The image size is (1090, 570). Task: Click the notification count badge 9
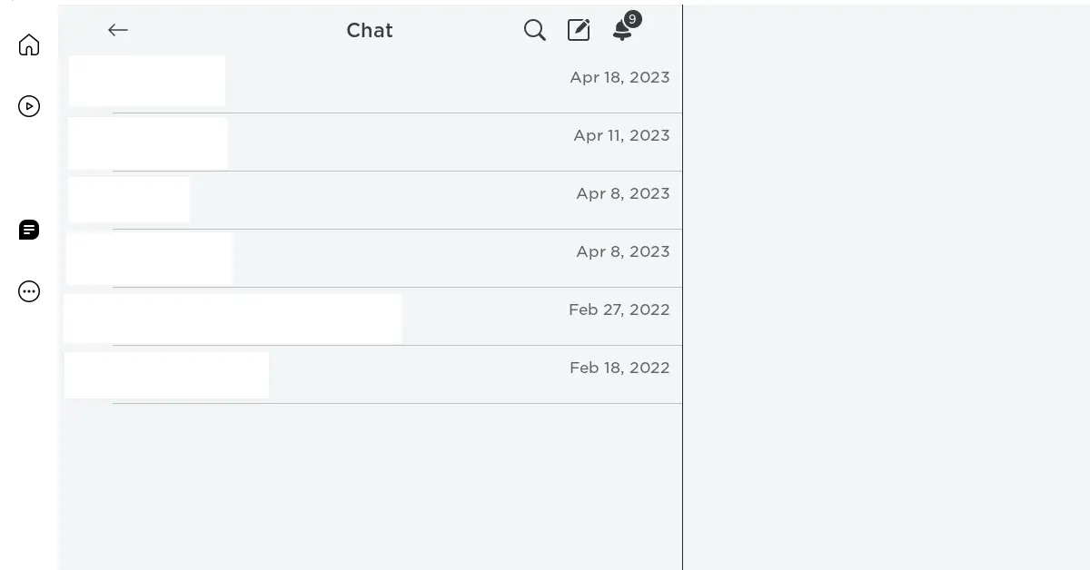tap(633, 19)
